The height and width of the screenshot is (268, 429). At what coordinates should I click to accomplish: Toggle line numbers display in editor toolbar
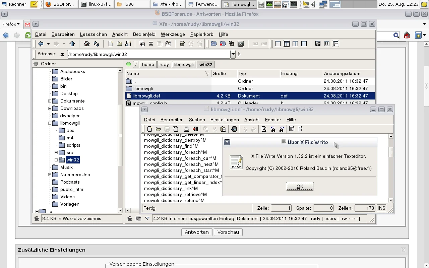(300, 129)
